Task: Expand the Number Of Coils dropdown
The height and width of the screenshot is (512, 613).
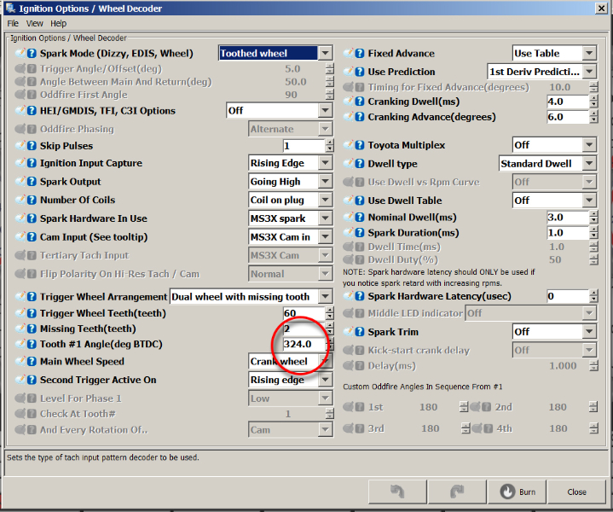Action: 325,201
